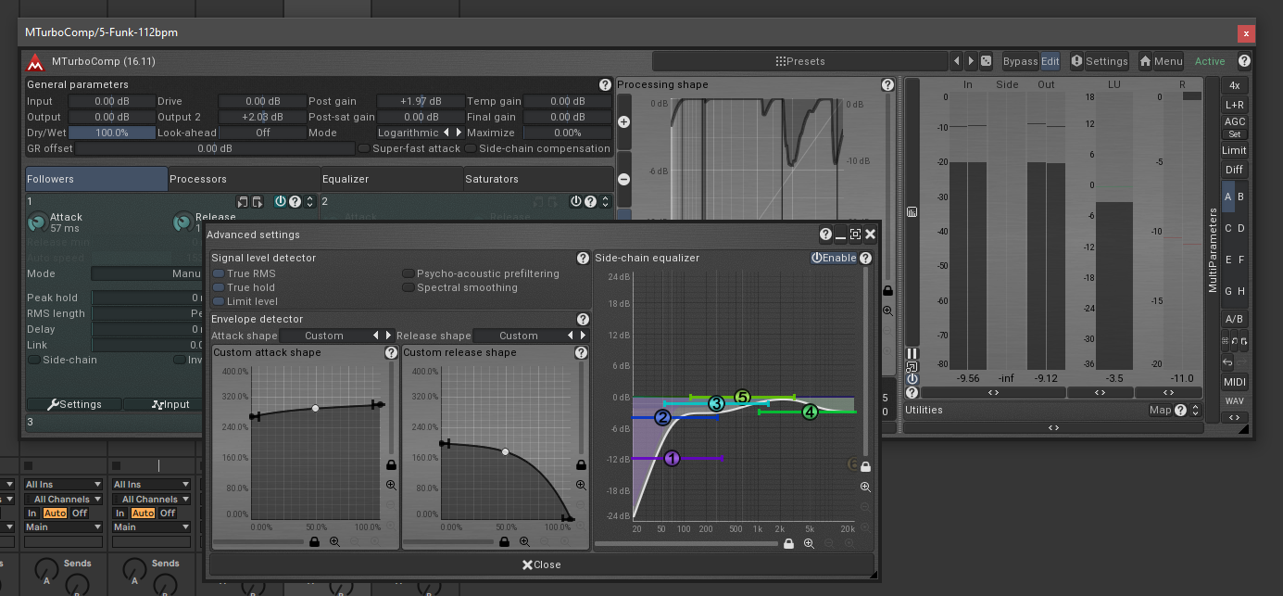
Task: Zoom out the Processing shape graph with minus
Action: coord(623,179)
